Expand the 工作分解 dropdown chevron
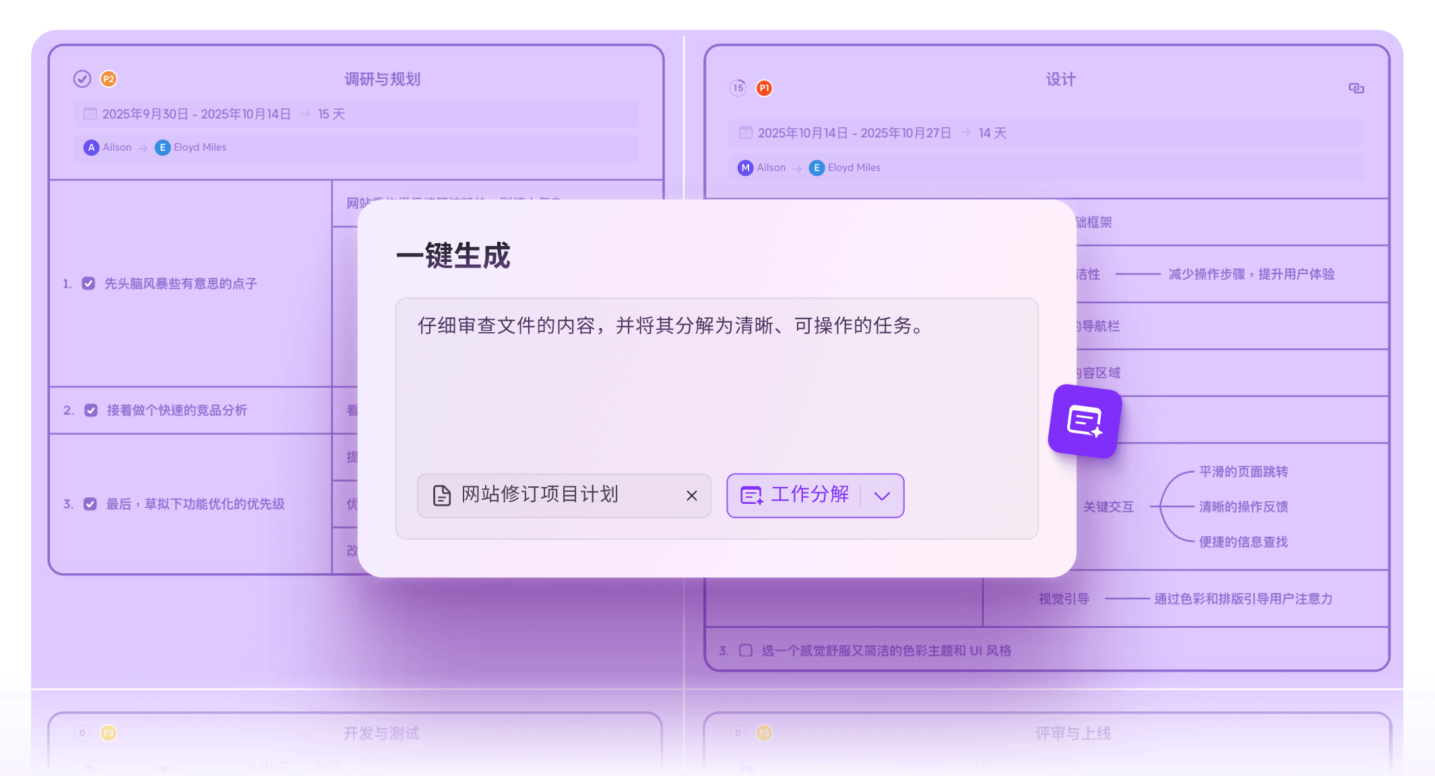 click(881, 496)
